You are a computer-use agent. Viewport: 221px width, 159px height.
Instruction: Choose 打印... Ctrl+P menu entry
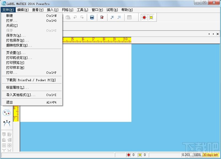[32, 73]
